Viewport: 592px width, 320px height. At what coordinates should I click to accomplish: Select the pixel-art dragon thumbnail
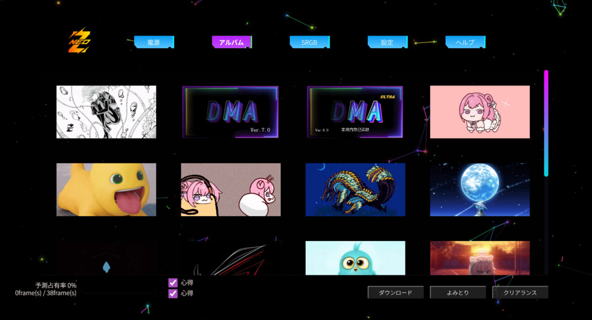(355, 189)
